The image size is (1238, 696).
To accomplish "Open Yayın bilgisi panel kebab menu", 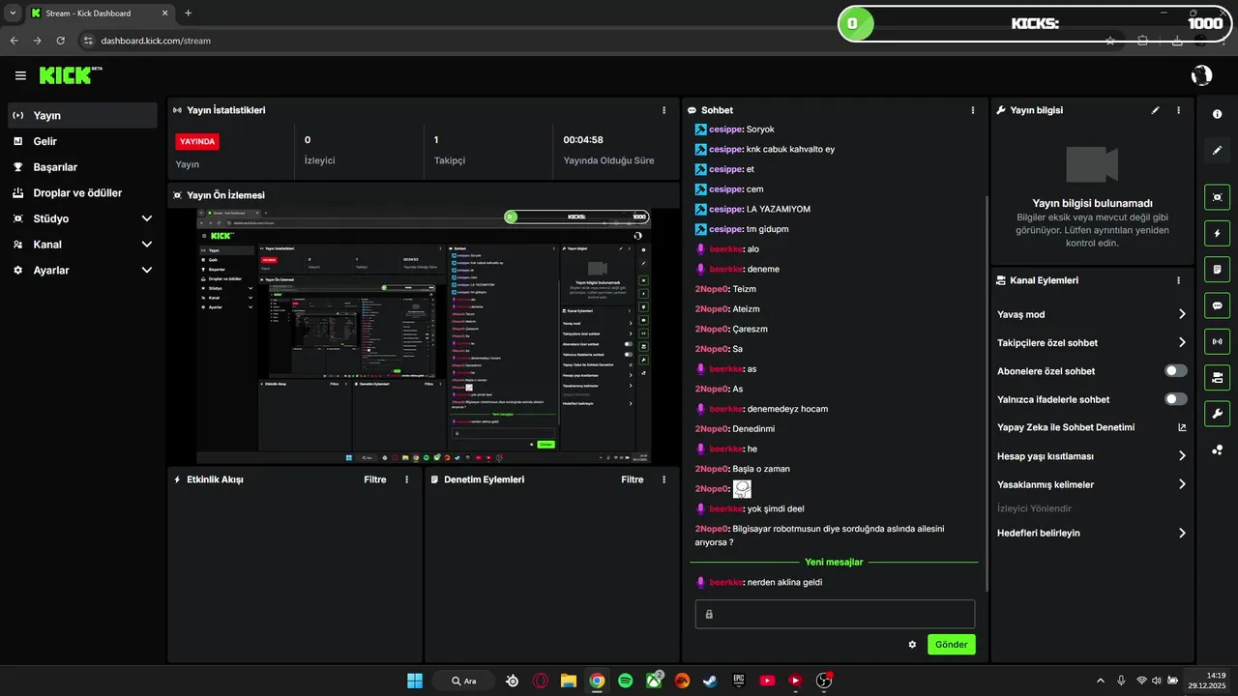I will [1178, 110].
